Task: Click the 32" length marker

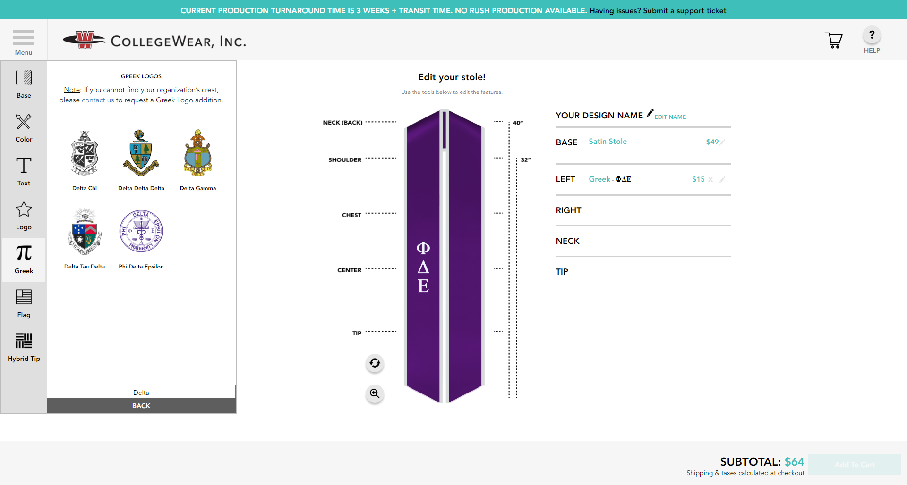Action: (525, 160)
